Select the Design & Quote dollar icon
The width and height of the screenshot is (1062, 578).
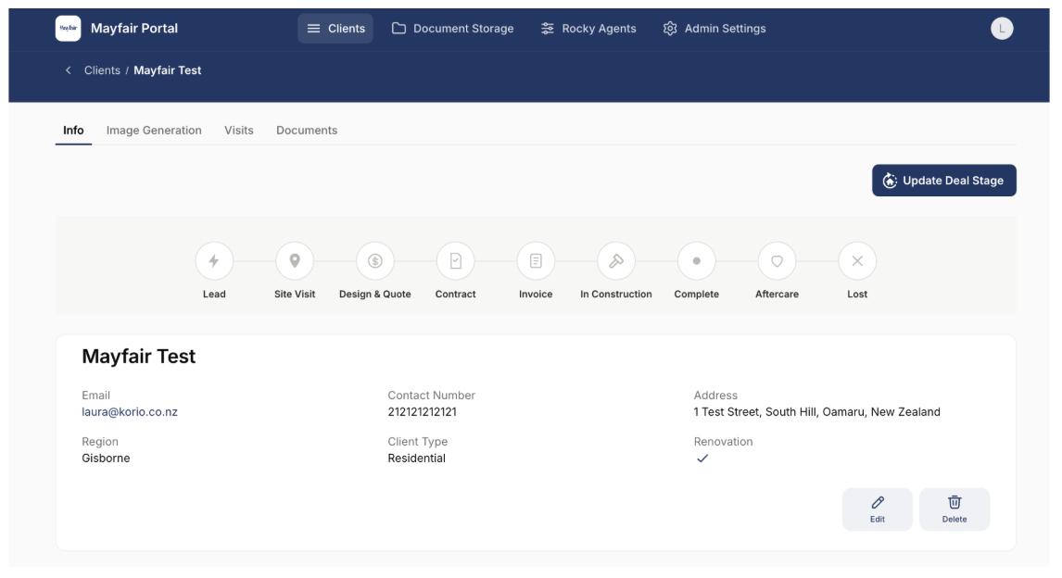pyautogui.click(x=375, y=260)
